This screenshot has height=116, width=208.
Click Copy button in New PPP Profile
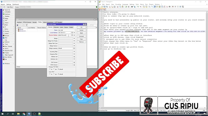pos(81,39)
